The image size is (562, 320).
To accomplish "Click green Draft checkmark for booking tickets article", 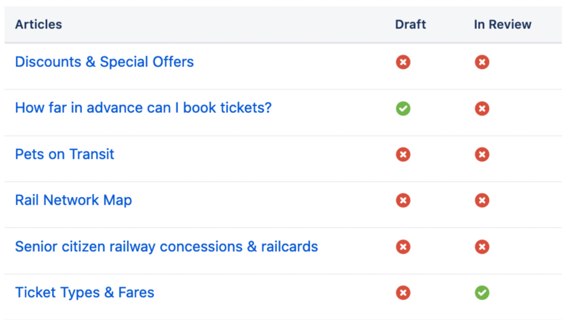I will click(403, 109).
